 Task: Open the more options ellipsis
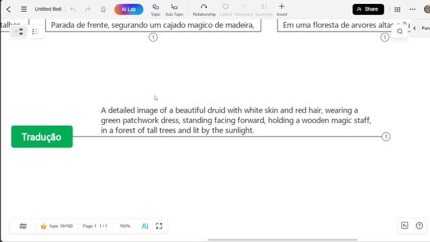[x=413, y=9]
